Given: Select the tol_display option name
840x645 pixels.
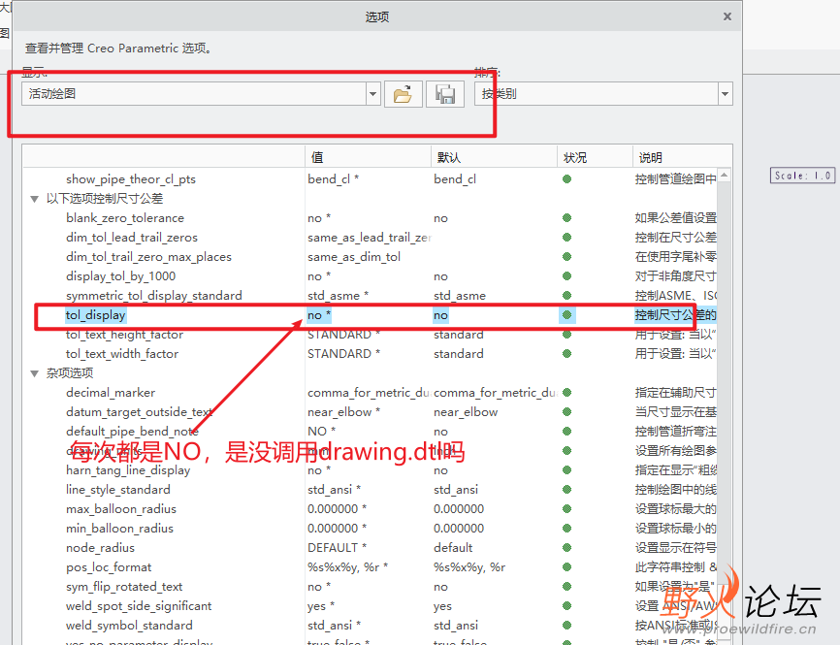Looking at the screenshot, I should (x=95, y=315).
